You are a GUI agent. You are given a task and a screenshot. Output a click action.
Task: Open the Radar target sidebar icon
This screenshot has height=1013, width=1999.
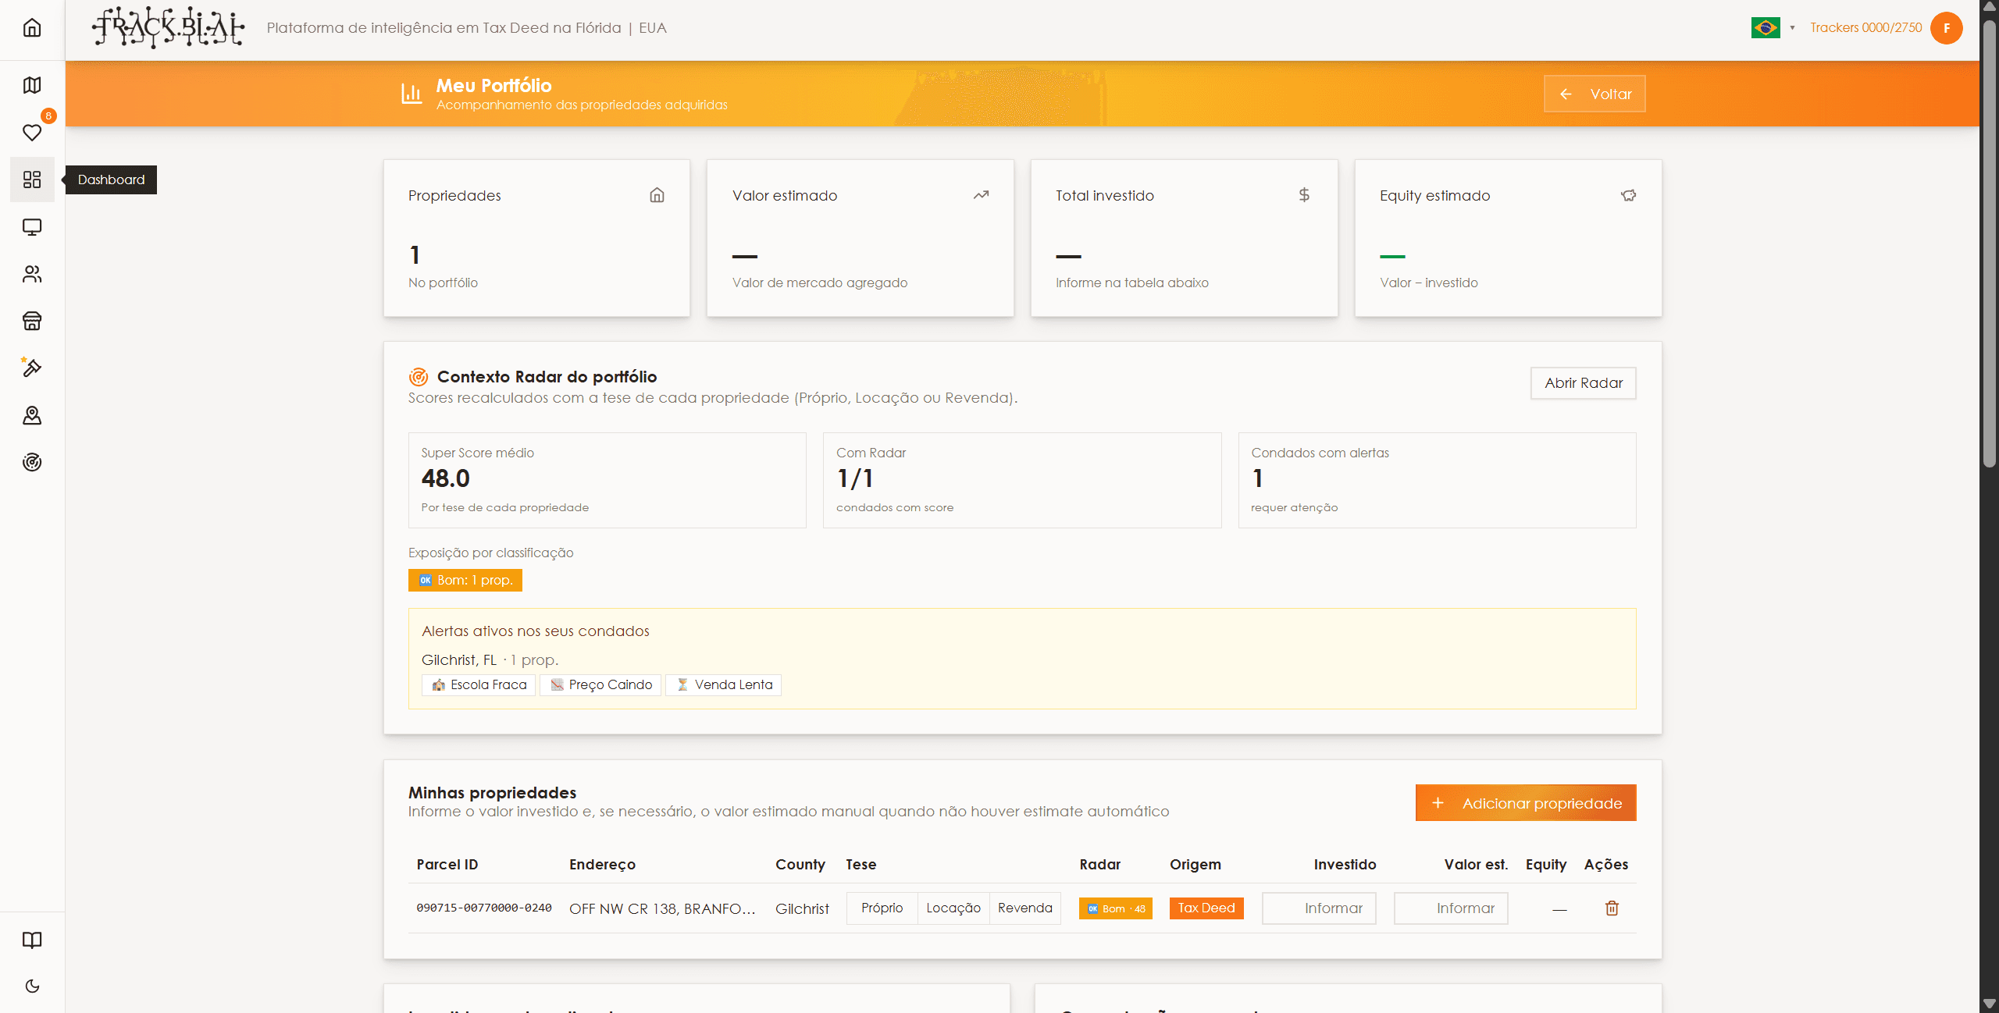pyautogui.click(x=32, y=462)
